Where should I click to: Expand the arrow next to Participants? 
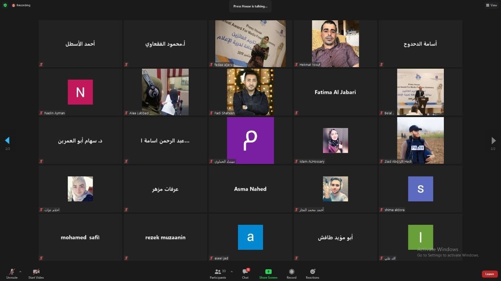pos(232,272)
